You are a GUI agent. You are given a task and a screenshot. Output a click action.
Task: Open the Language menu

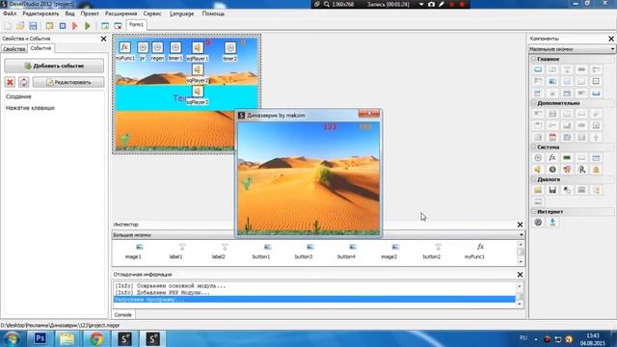tap(182, 13)
